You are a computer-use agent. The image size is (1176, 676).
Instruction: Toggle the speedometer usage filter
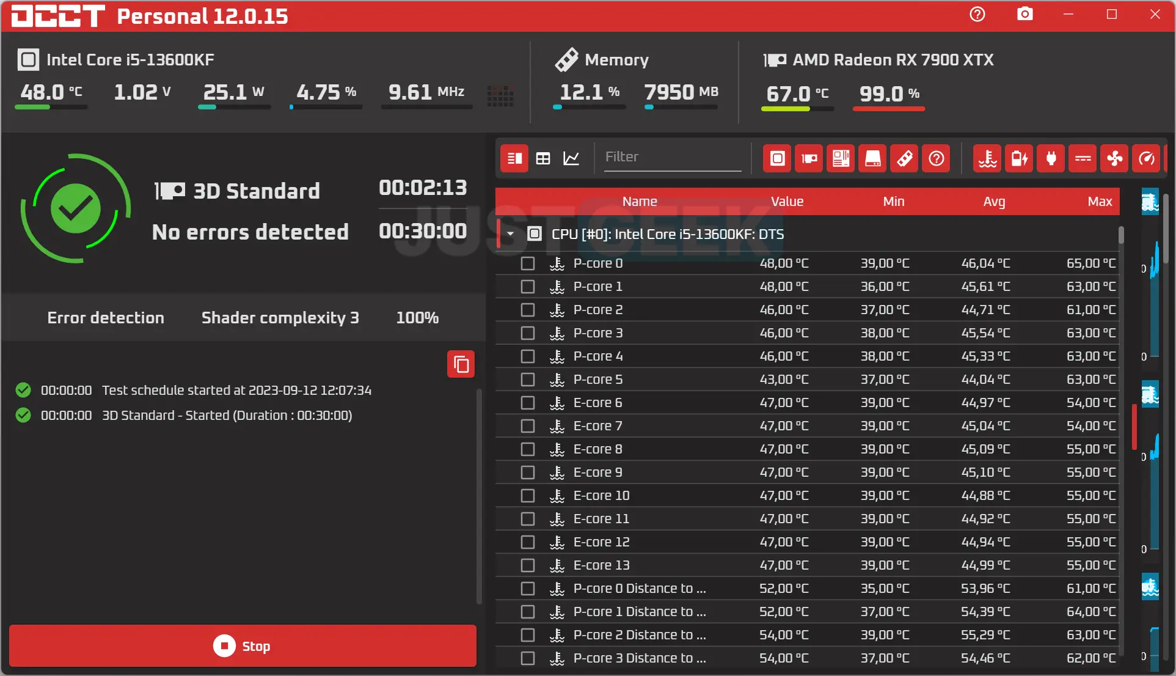point(1146,159)
